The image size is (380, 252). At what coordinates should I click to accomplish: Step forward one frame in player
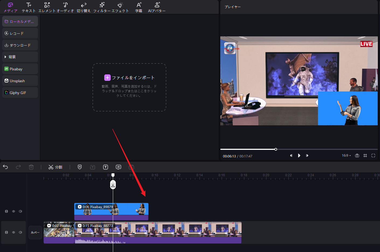click(307, 156)
